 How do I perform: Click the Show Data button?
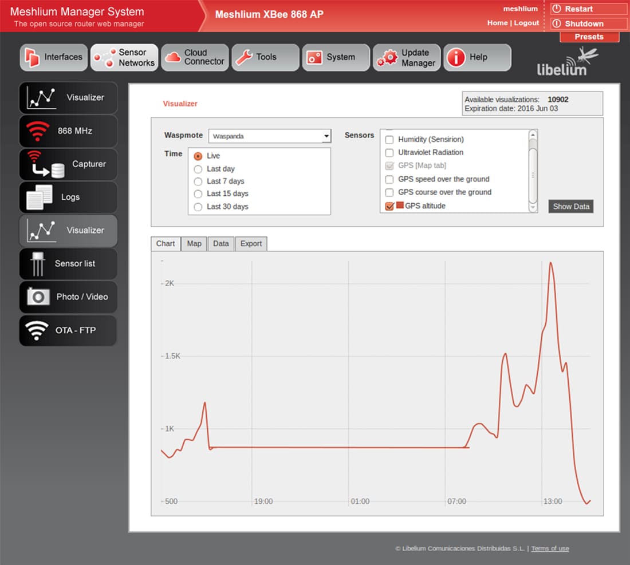(570, 207)
